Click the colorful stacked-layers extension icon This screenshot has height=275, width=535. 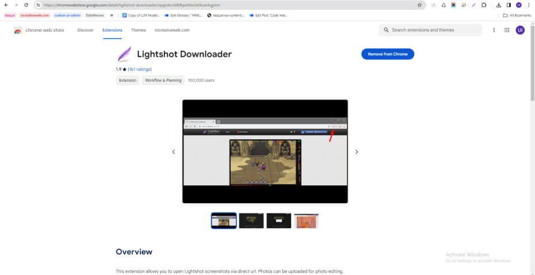pyautogui.click(x=464, y=5)
